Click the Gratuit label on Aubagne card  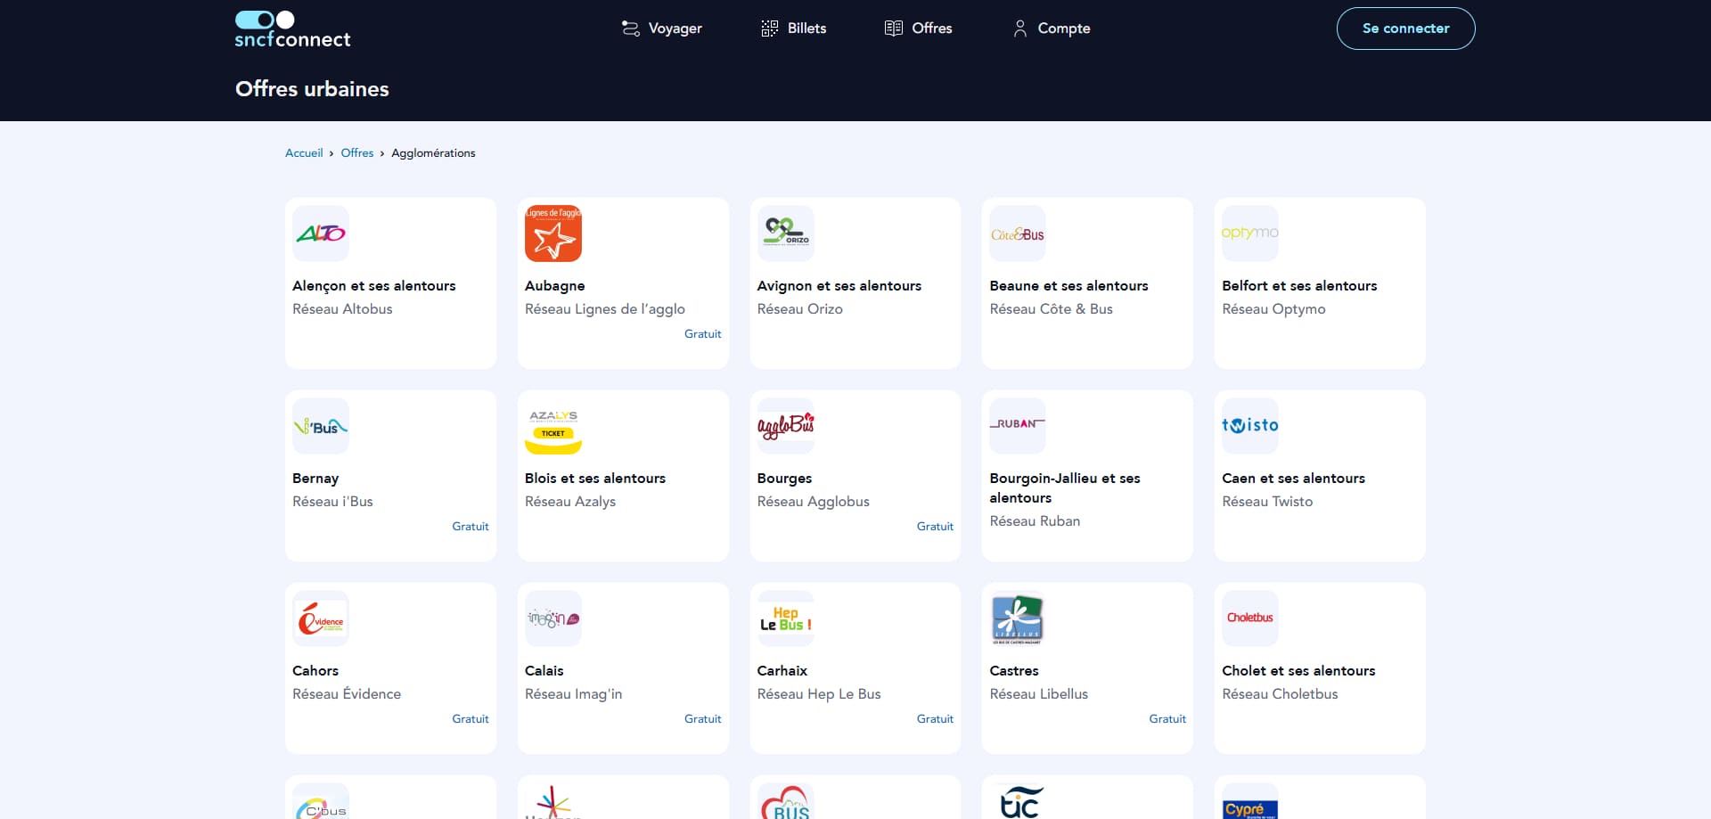click(703, 334)
